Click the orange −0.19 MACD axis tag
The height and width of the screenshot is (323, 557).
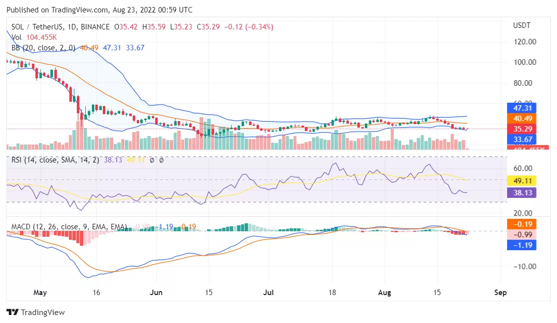click(522, 224)
